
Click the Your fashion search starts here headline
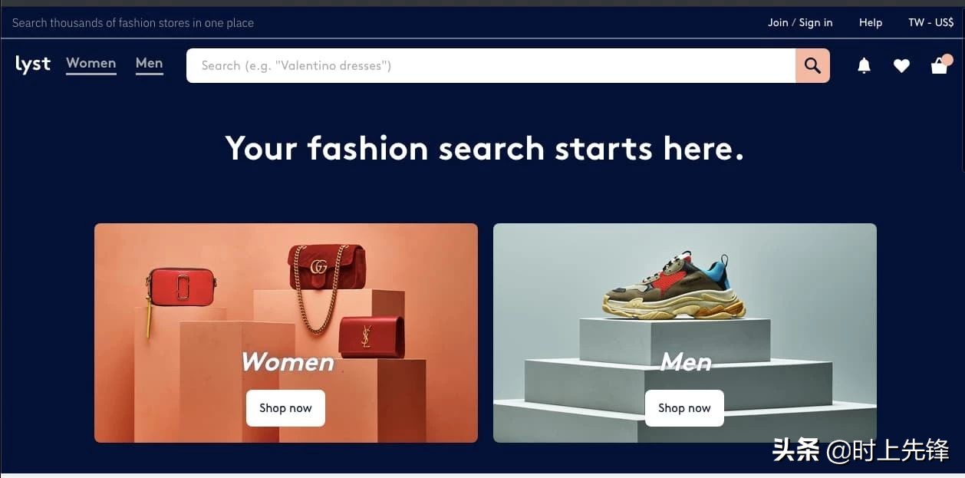click(x=485, y=148)
